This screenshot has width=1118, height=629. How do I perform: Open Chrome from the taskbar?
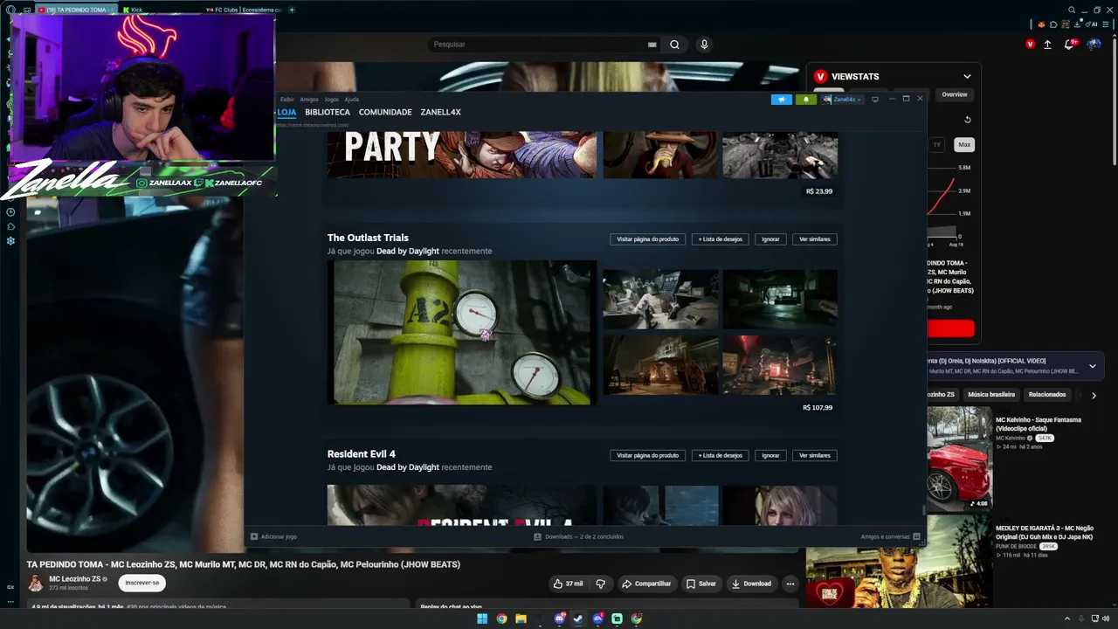click(501, 619)
